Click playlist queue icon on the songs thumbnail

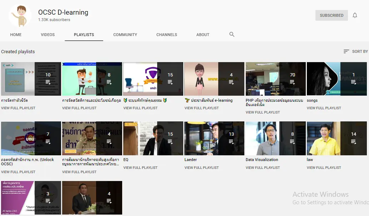click(x=354, y=82)
